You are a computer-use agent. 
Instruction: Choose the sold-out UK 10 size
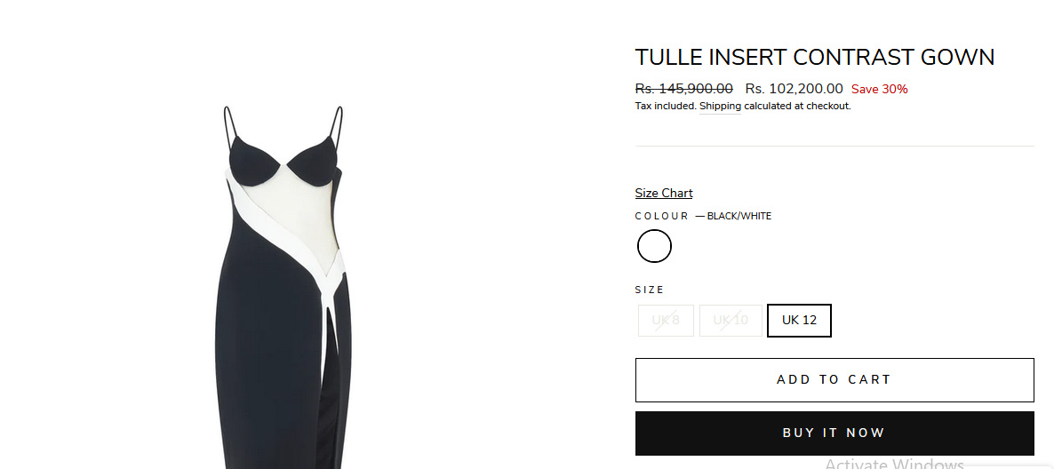tap(731, 321)
